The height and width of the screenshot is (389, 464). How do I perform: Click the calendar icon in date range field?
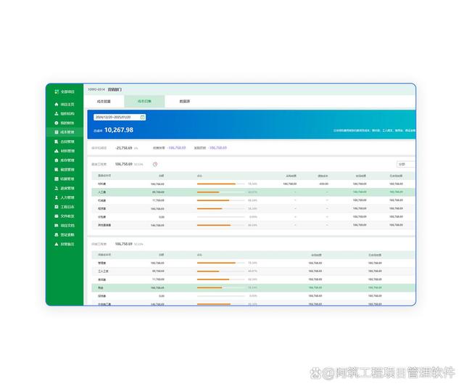coord(142,118)
